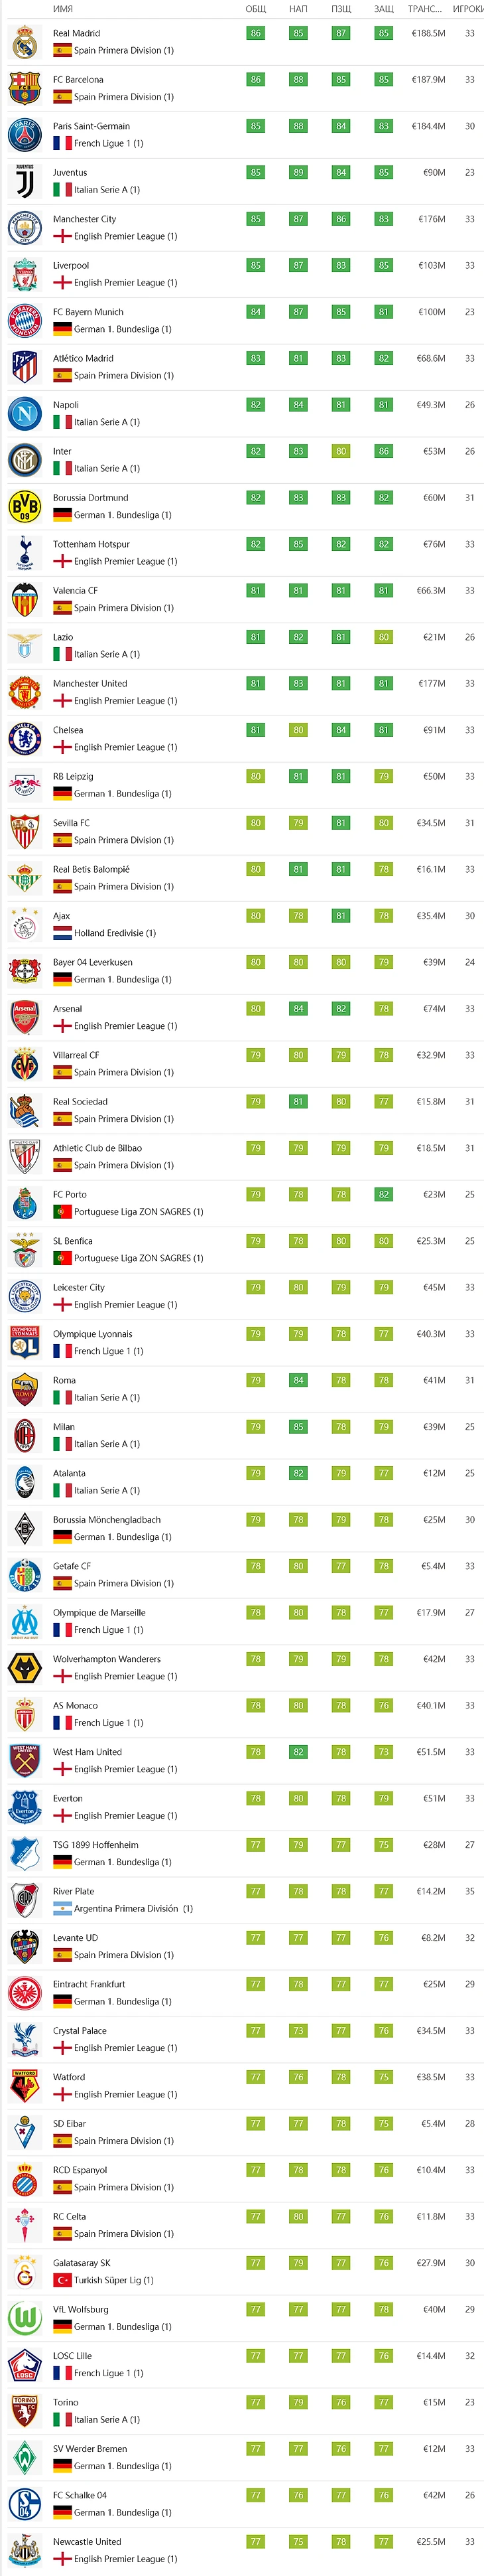This screenshot has width=484, height=2576.
Task: Click the Tottenham Hotspur crest
Action: point(24,553)
